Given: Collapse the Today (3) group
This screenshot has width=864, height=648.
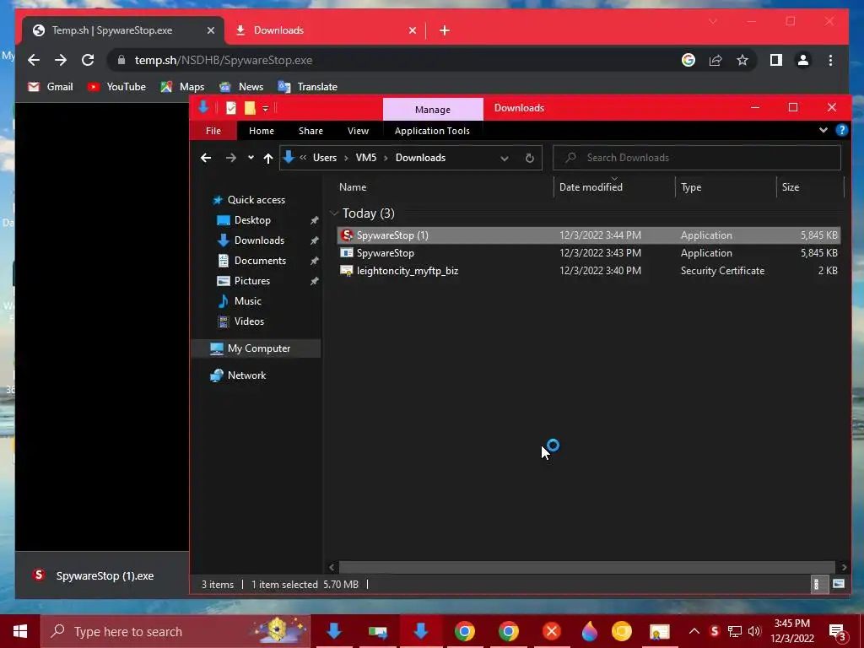Looking at the screenshot, I should [x=334, y=213].
